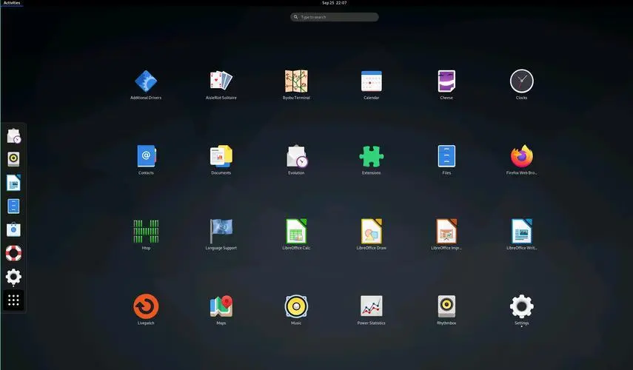Open Software store from the dock

pyautogui.click(x=13, y=229)
